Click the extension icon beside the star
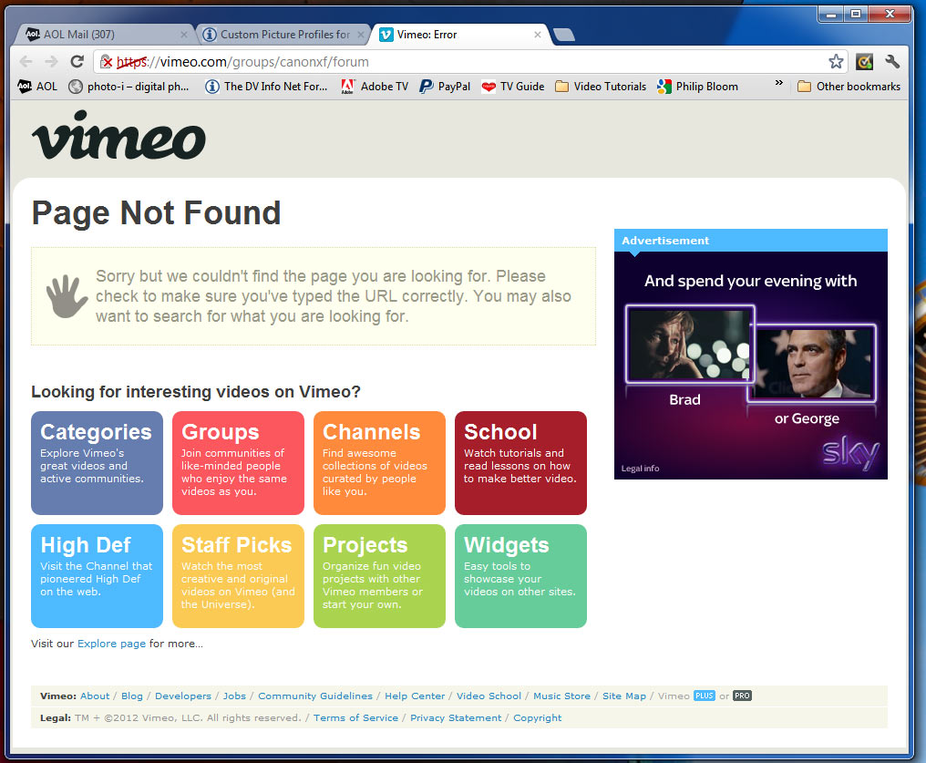This screenshot has height=763, width=926. coord(865,61)
